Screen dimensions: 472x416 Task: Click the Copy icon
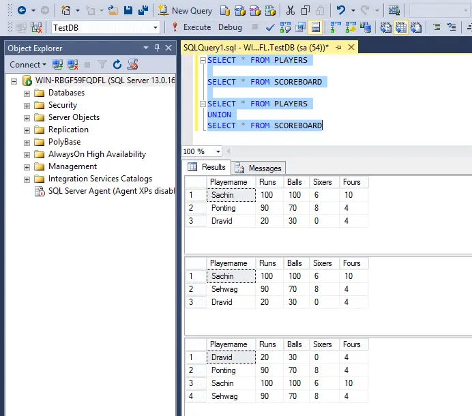coord(306,10)
